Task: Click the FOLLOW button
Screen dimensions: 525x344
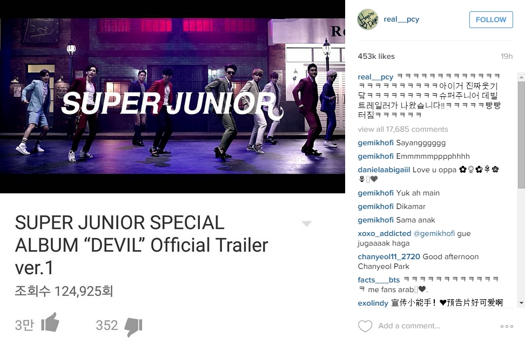Action: coord(491,20)
